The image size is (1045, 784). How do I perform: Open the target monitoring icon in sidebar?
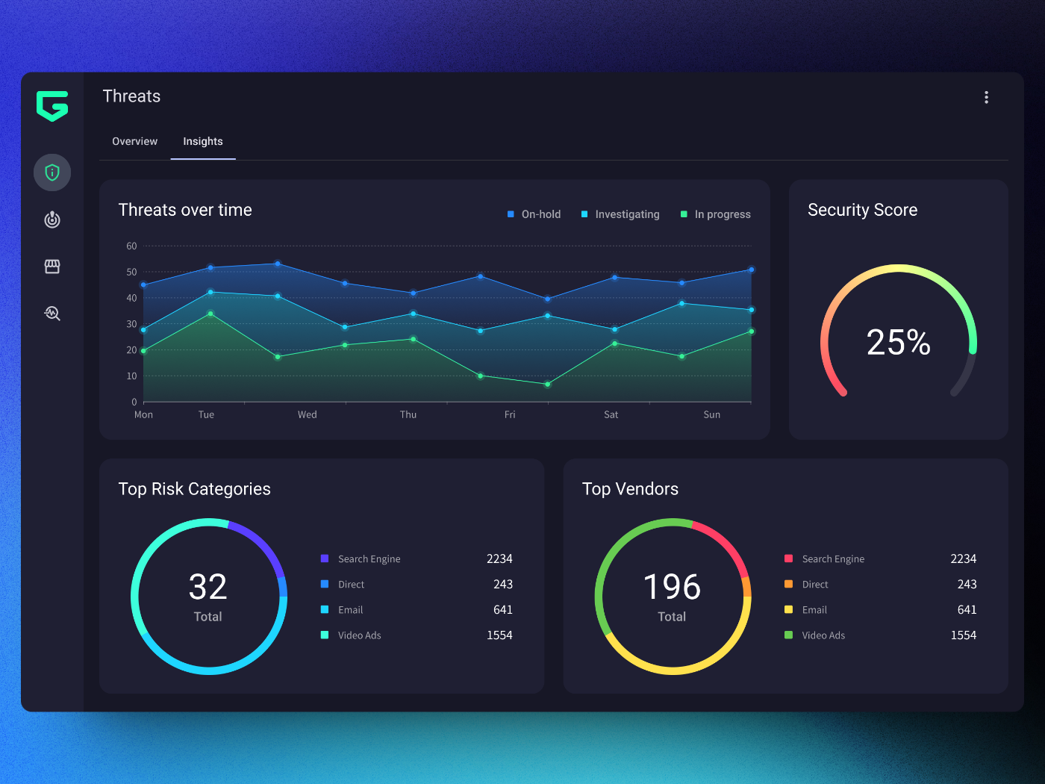52,219
